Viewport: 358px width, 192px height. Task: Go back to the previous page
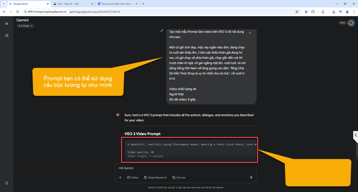point(4,12)
